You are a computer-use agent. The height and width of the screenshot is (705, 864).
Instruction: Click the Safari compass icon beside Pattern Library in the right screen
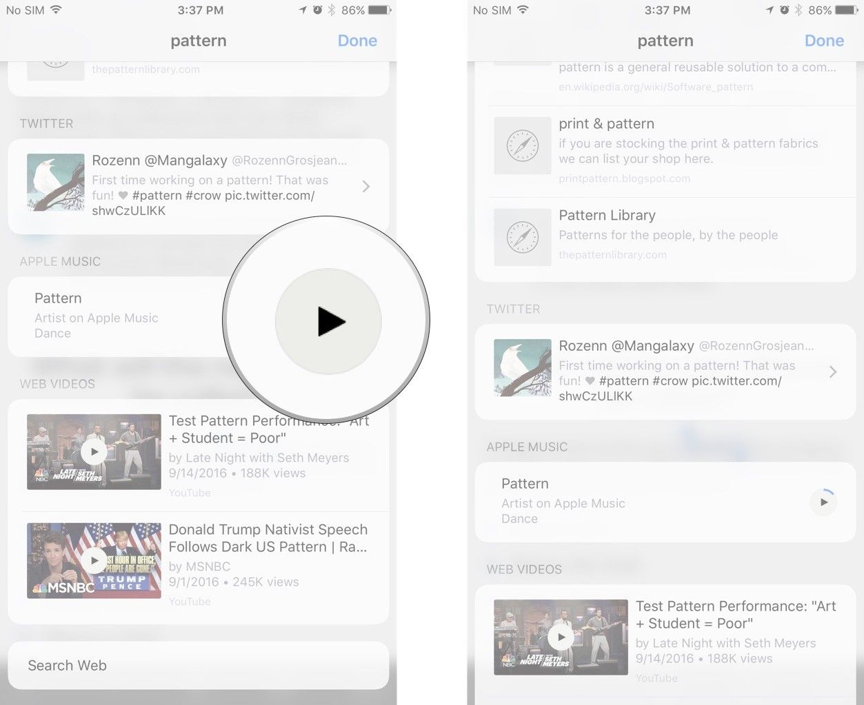pyautogui.click(x=522, y=237)
